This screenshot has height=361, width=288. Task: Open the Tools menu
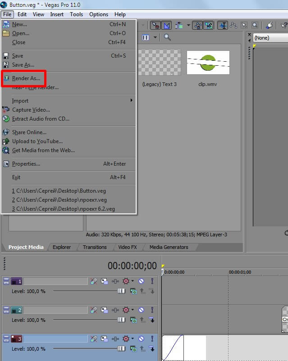coord(76,14)
